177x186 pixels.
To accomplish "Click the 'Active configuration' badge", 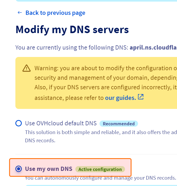I will (100, 169).
